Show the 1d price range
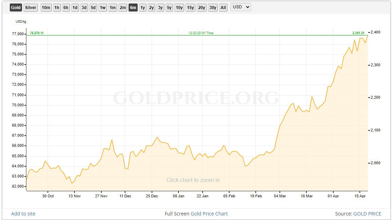 (x=75, y=7)
